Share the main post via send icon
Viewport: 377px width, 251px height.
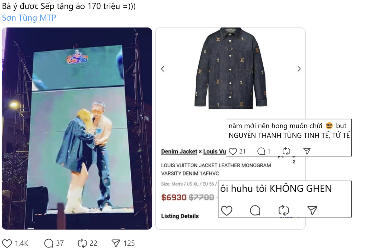pyautogui.click(x=116, y=243)
